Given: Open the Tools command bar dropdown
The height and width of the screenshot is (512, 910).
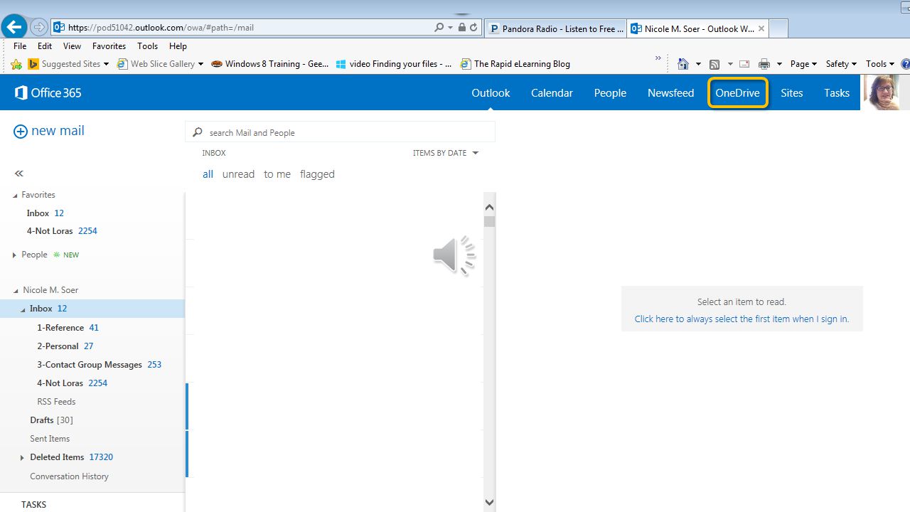Looking at the screenshot, I should tap(880, 64).
